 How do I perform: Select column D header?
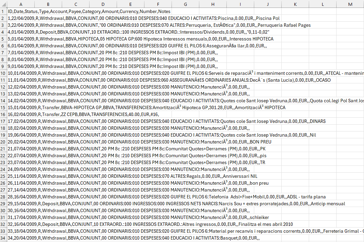tap(103, 4)
